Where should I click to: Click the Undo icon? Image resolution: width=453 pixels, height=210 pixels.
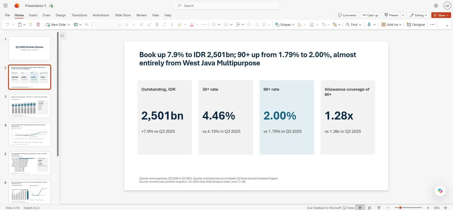coord(8,25)
